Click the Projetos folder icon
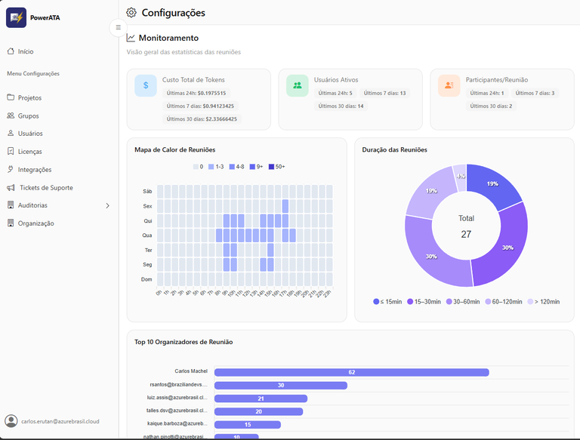This screenshot has height=440, width=580. pyautogui.click(x=11, y=97)
